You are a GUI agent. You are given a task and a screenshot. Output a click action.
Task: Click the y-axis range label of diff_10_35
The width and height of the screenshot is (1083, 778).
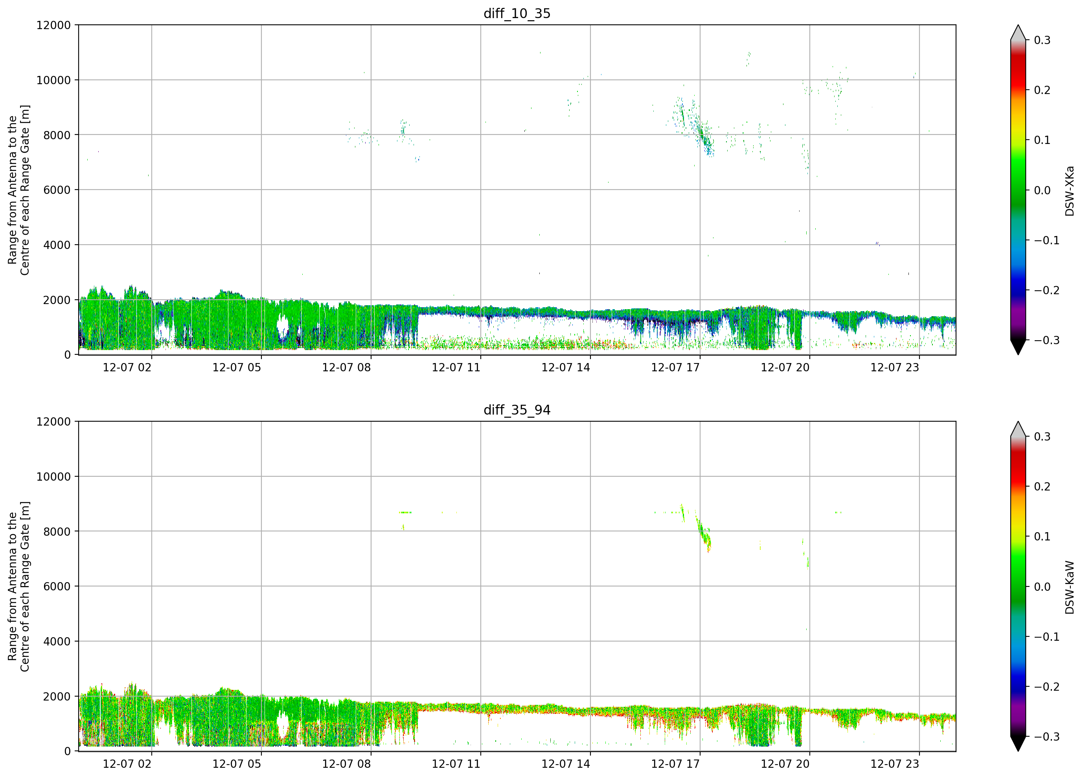(18, 190)
